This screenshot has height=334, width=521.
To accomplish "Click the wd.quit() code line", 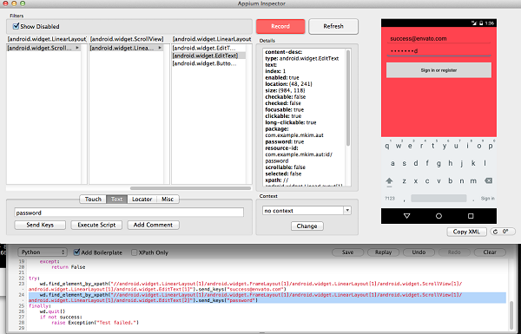I will [52, 311].
